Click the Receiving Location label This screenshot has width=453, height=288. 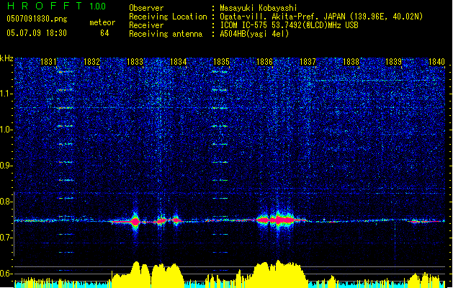pyautogui.click(x=168, y=17)
